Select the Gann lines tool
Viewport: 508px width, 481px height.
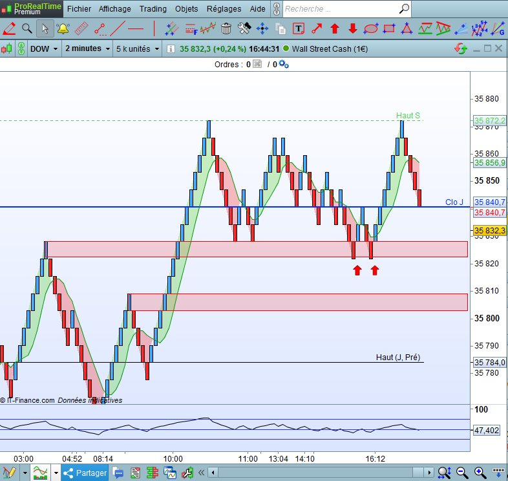pyautogui.click(x=498, y=28)
